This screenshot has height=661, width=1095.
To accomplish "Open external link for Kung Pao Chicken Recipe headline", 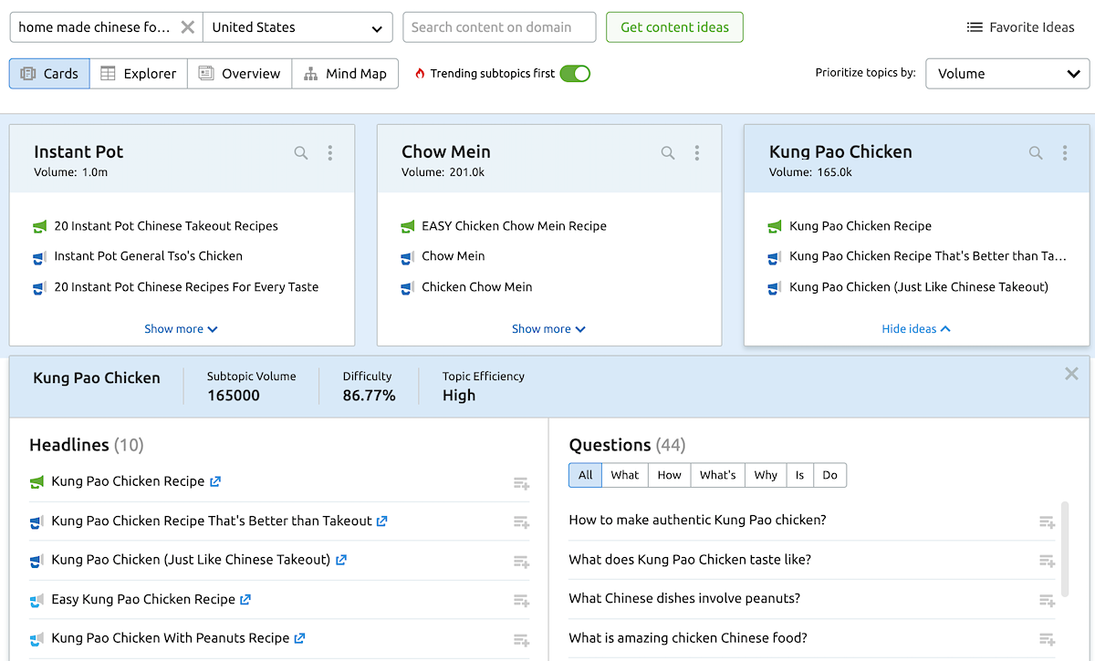I will [215, 481].
